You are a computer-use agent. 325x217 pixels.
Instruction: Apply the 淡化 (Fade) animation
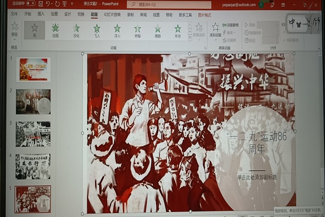(x=76, y=30)
